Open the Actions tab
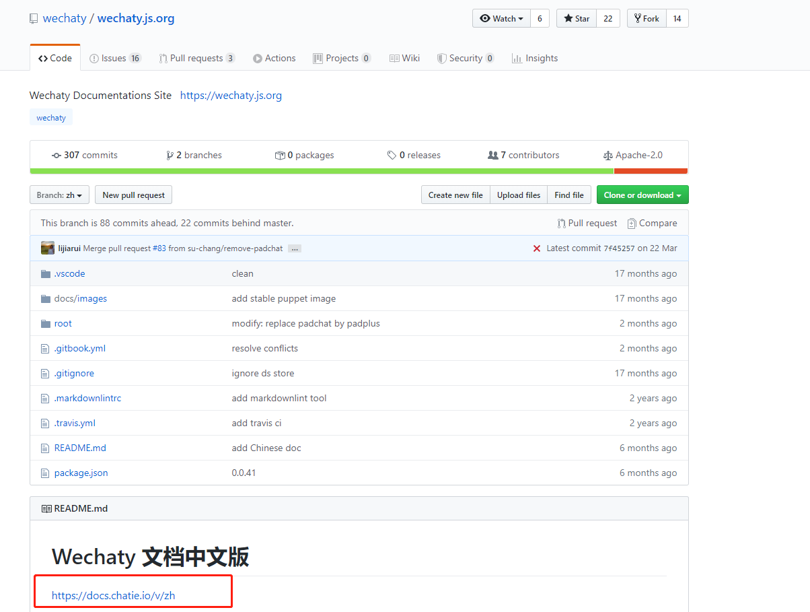This screenshot has height=612, width=810. coord(274,58)
